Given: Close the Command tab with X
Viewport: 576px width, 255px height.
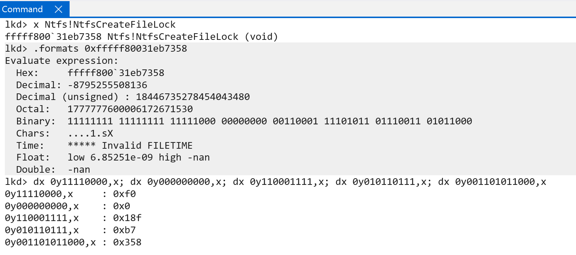Looking at the screenshot, I should pos(58,9).
